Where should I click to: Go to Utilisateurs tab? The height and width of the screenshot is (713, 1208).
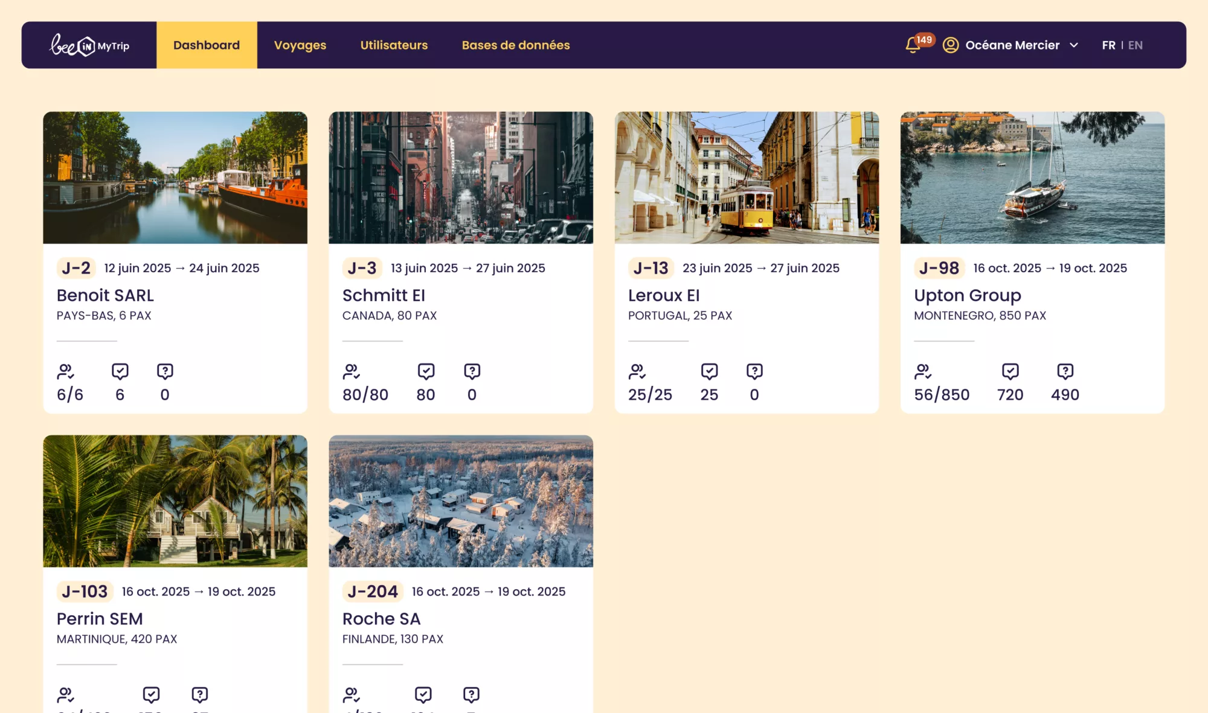click(x=394, y=45)
